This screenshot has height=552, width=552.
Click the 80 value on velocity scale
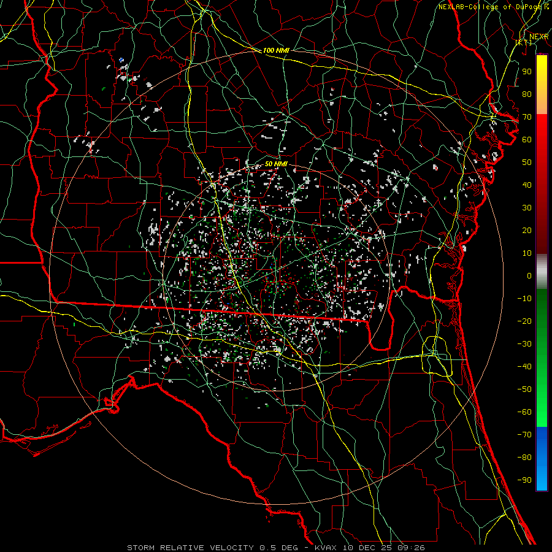pyautogui.click(x=527, y=94)
